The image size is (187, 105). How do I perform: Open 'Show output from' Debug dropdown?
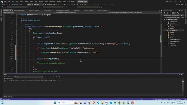pyautogui.click(x=29, y=77)
